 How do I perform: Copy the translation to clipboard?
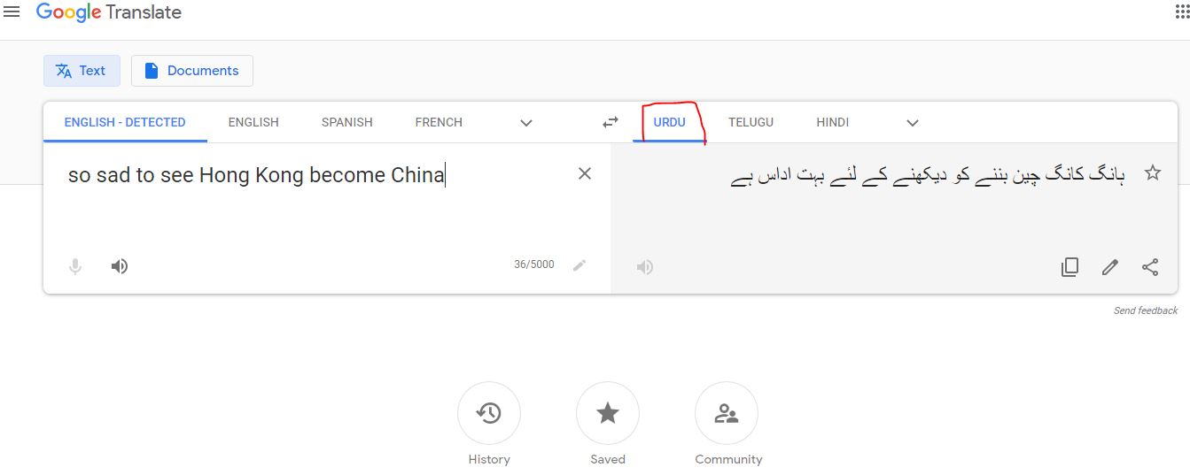(1069, 267)
